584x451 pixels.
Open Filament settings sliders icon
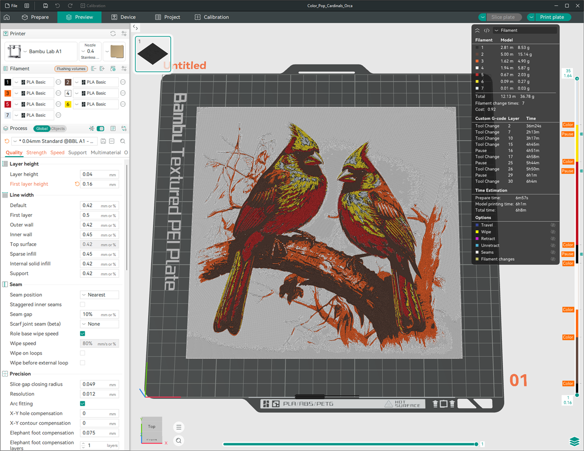pyautogui.click(x=124, y=69)
